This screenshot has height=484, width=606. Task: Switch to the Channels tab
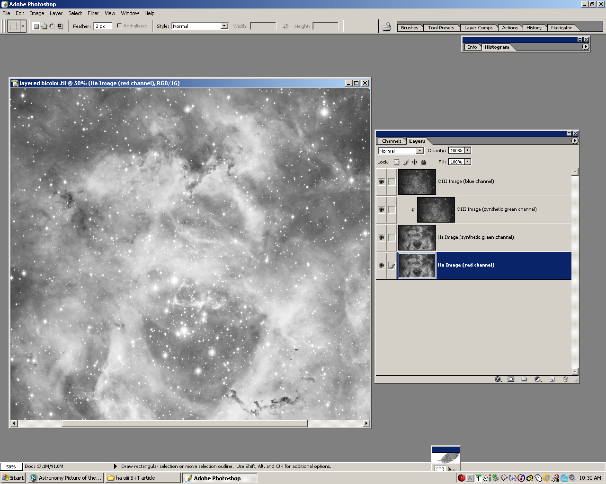391,141
